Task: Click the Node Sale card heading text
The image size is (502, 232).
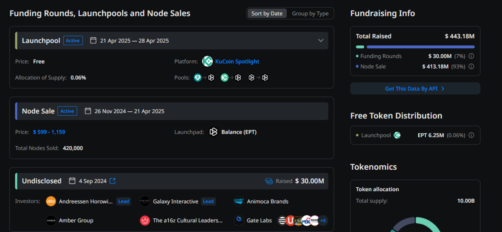Action: point(38,111)
